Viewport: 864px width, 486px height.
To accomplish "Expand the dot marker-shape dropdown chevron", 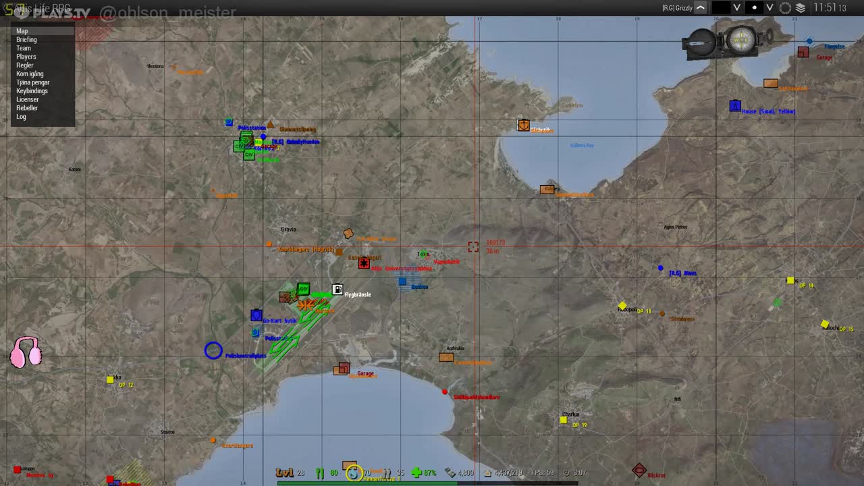I will coord(769,8).
